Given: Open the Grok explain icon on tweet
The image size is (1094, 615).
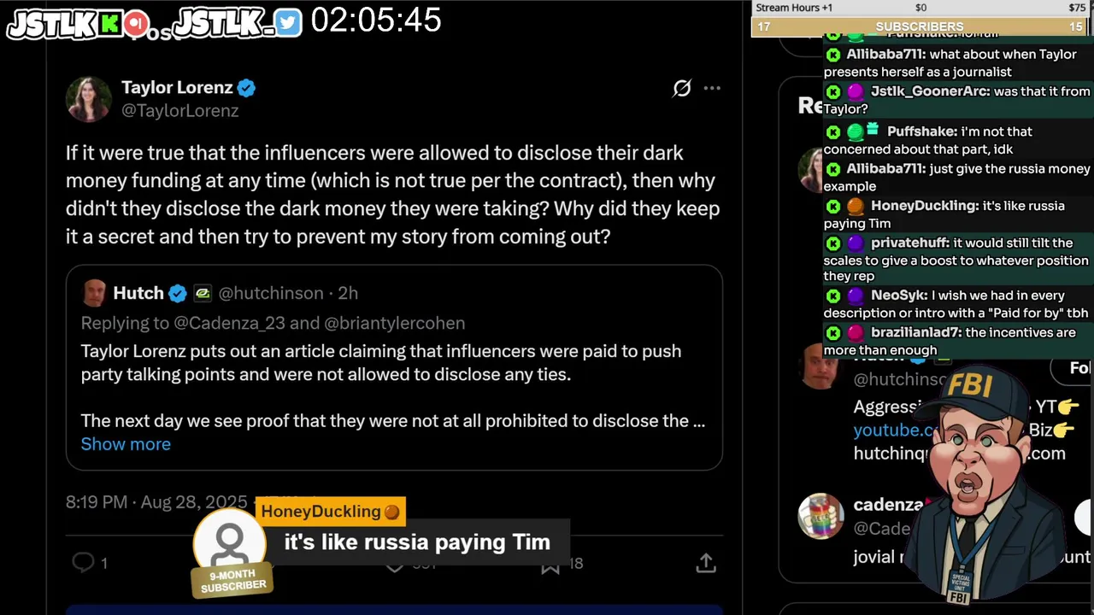Looking at the screenshot, I should tap(681, 88).
